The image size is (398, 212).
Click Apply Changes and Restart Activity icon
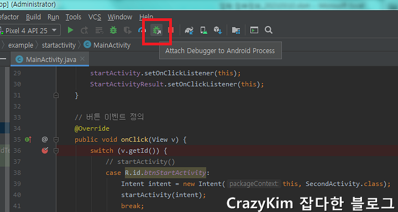tap(85, 30)
